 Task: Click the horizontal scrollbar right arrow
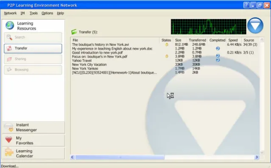pyautogui.click(x=257, y=157)
